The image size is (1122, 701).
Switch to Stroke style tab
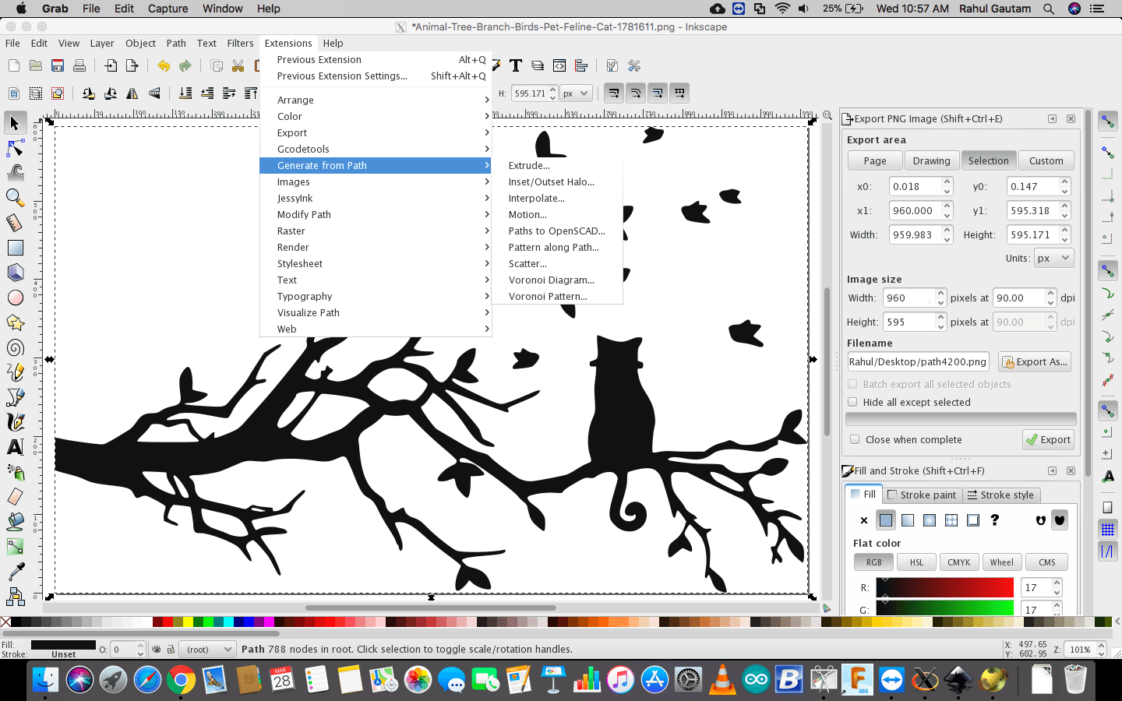point(1001,495)
